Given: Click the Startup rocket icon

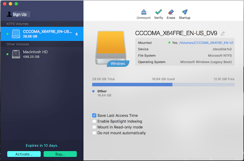Looking at the screenshot, I should click(184, 12).
